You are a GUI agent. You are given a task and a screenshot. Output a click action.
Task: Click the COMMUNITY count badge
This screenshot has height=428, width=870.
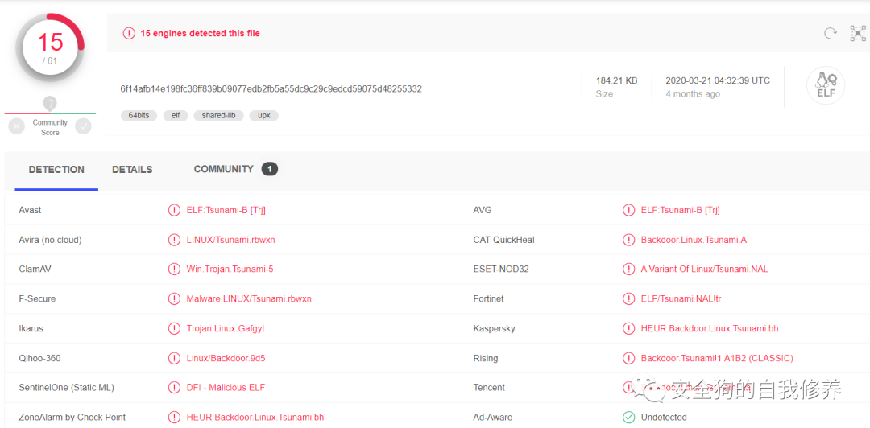coord(270,169)
